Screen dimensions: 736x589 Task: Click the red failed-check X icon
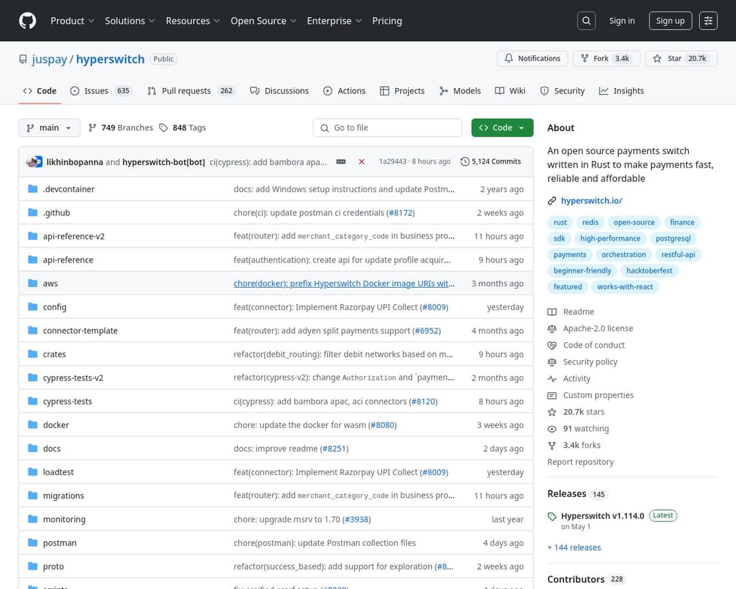coord(361,162)
